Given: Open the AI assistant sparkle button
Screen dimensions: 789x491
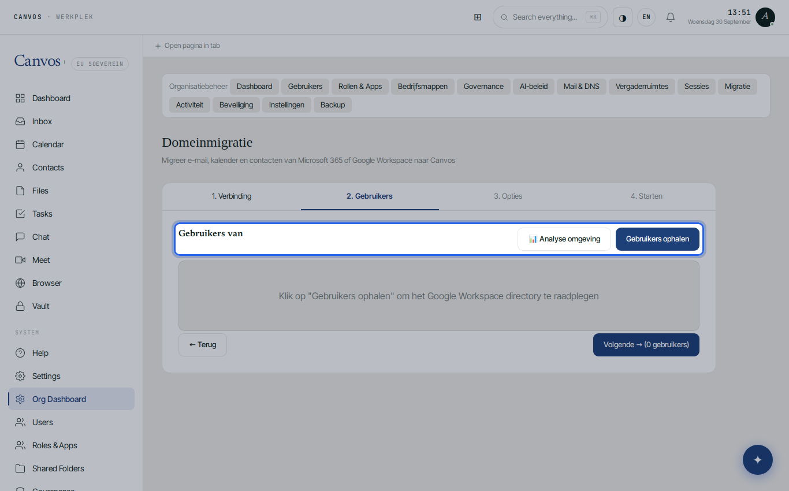Looking at the screenshot, I should click(758, 460).
